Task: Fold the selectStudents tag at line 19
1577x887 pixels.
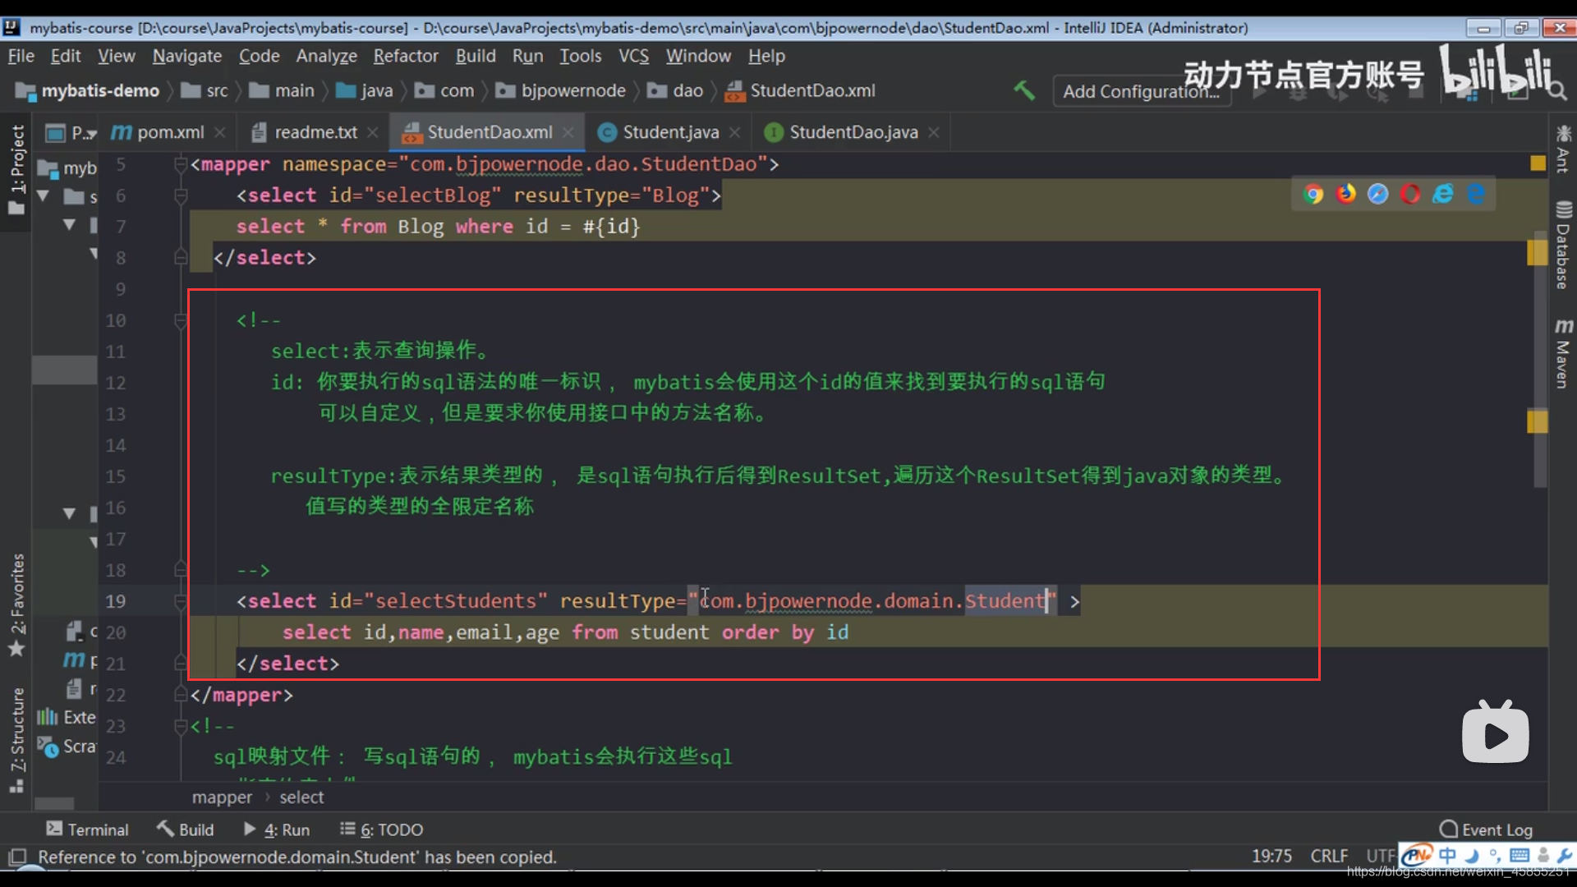Action: tap(181, 601)
